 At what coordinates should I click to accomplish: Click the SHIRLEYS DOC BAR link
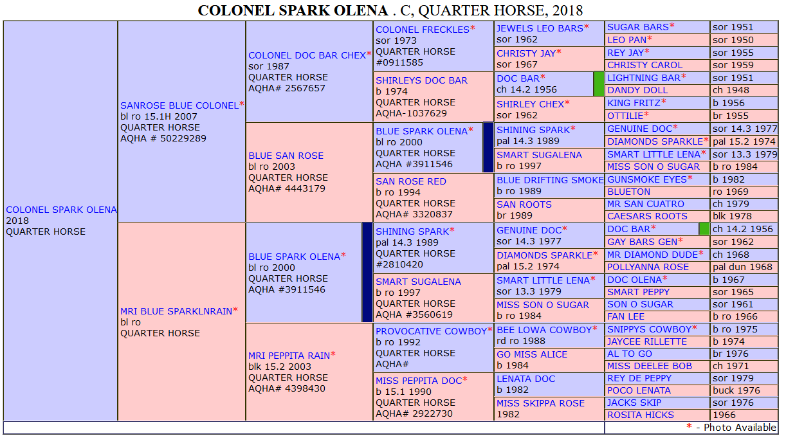tap(421, 80)
